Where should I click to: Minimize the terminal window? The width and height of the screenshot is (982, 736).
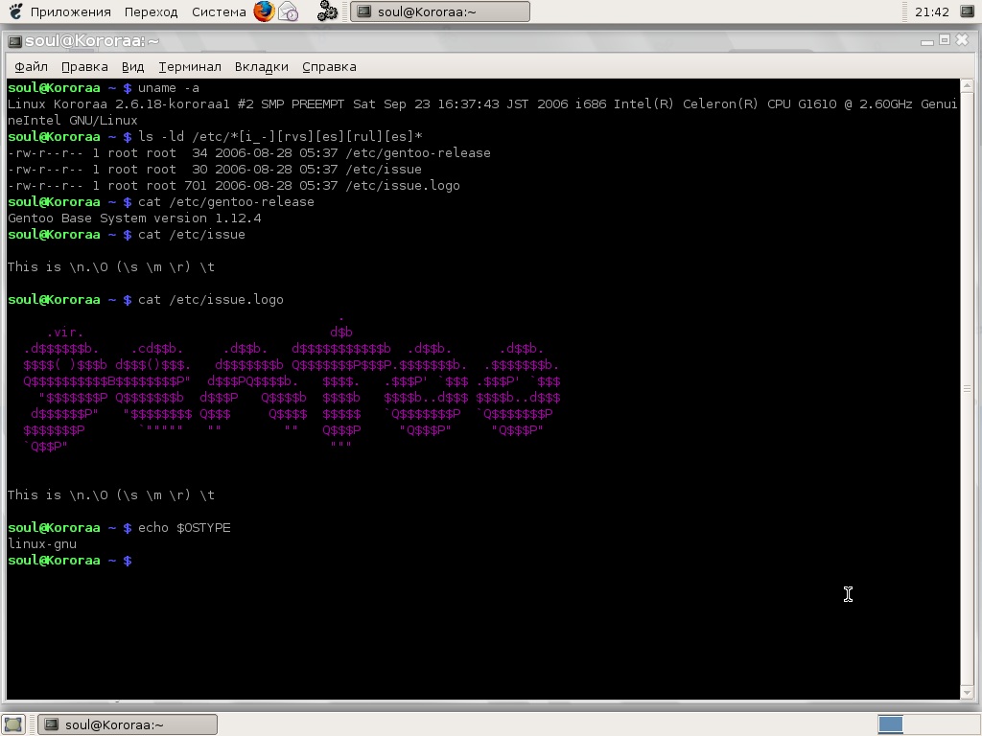[927, 41]
